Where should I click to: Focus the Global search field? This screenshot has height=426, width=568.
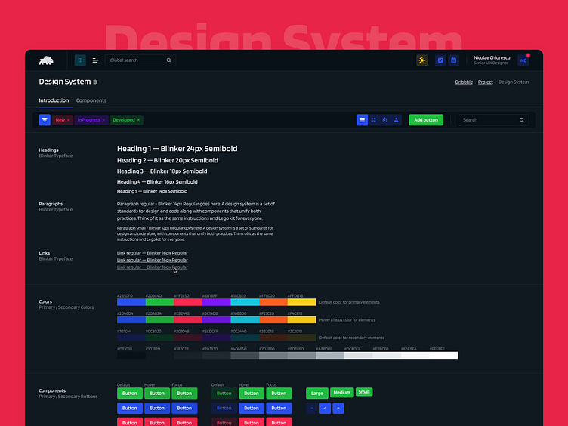click(x=136, y=60)
